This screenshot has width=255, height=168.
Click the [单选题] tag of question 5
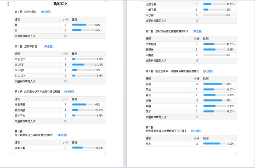(198, 31)
